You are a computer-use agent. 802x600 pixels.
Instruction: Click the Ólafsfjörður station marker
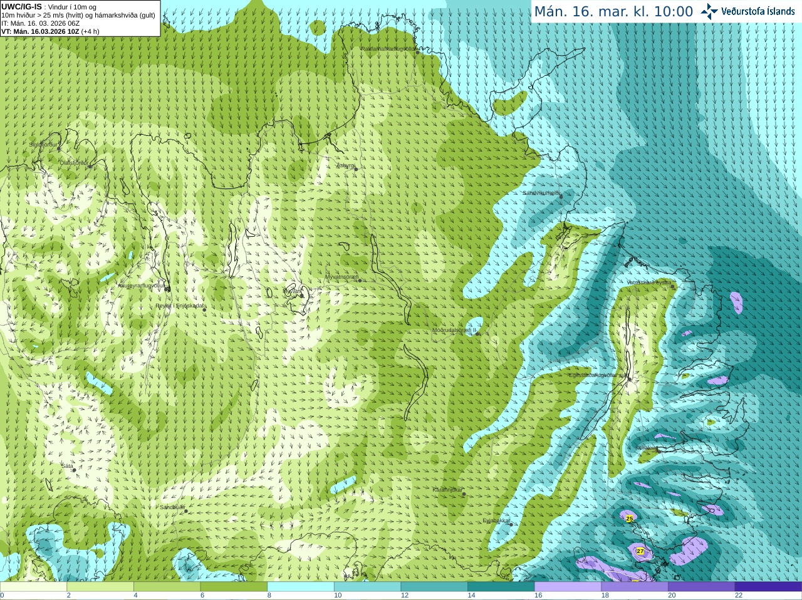click(x=90, y=167)
